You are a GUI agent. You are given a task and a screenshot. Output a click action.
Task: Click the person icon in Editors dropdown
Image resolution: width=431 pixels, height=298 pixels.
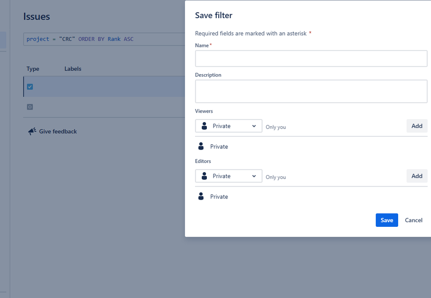(204, 176)
